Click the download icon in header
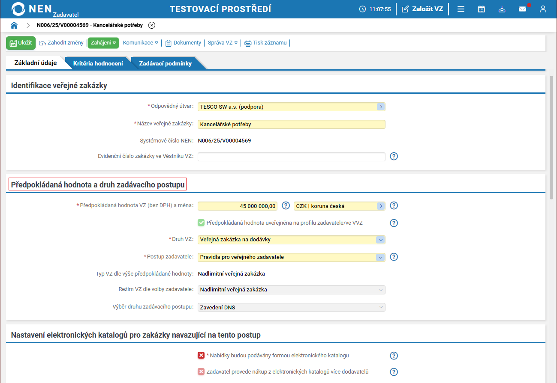The image size is (557, 383). tap(502, 9)
